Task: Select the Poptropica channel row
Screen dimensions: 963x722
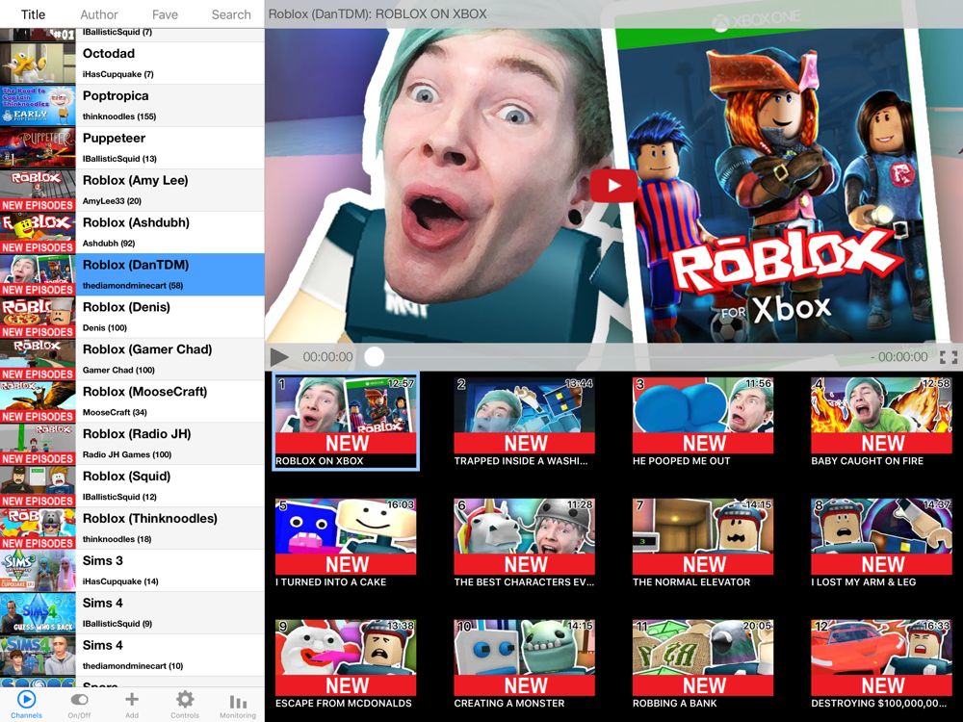Action: tap(132, 106)
